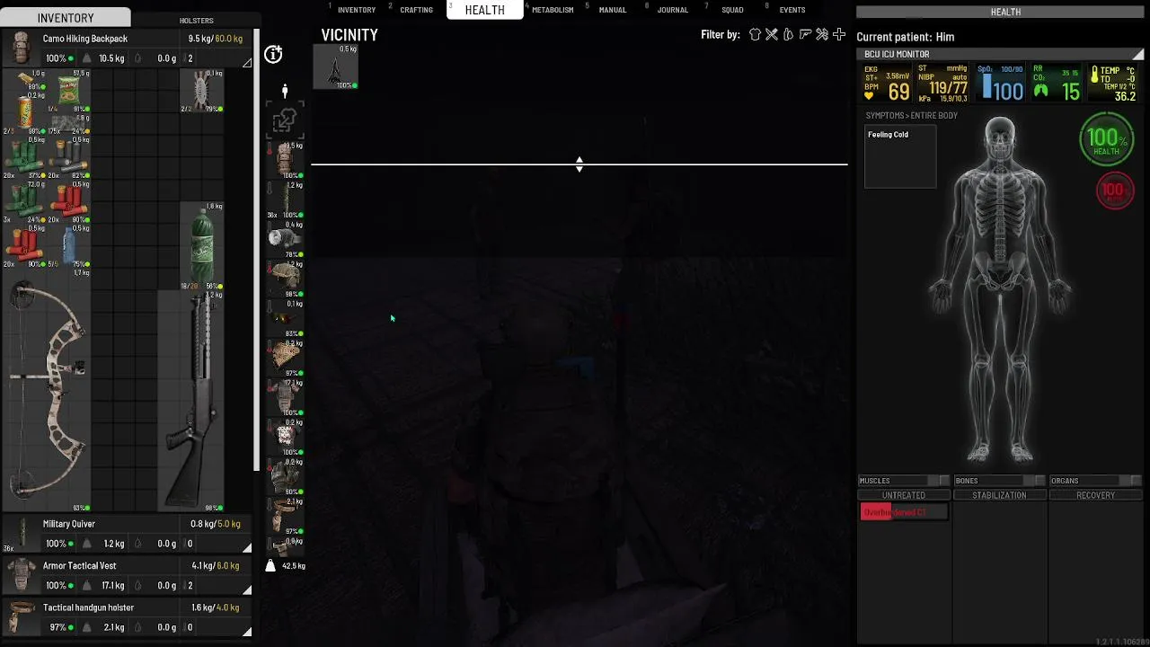Select the Recovery column header

tap(1095, 495)
